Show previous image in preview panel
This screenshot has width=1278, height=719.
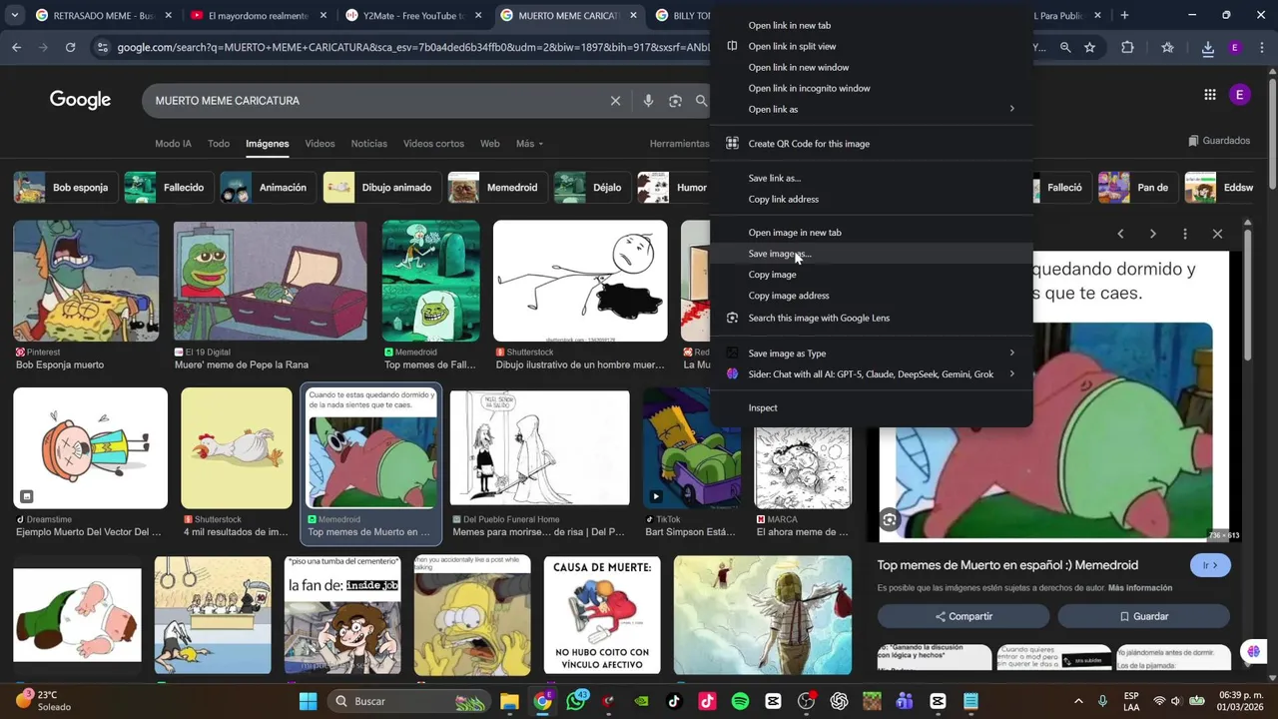pyautogui.click(x=1120, y=234)
